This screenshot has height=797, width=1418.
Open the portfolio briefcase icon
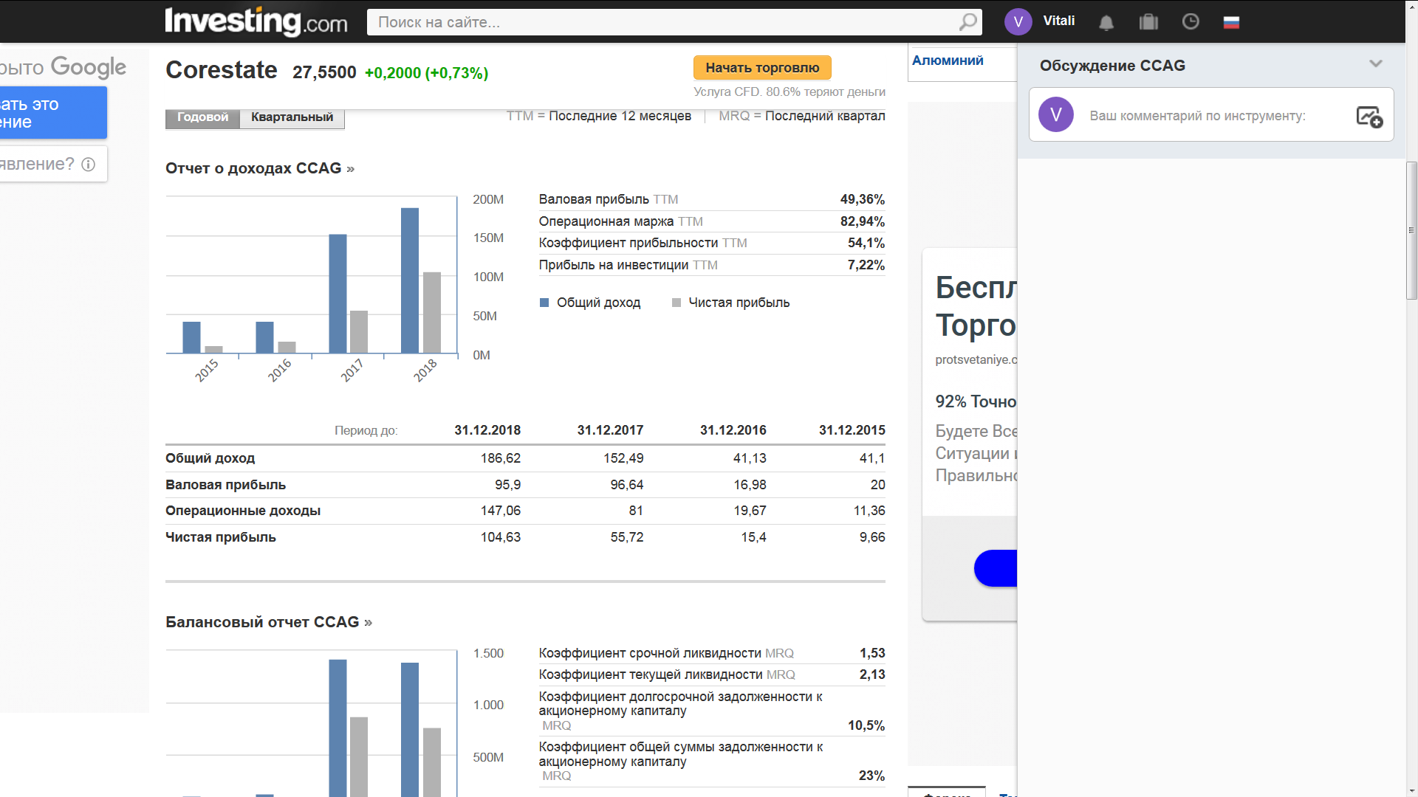1148,22
